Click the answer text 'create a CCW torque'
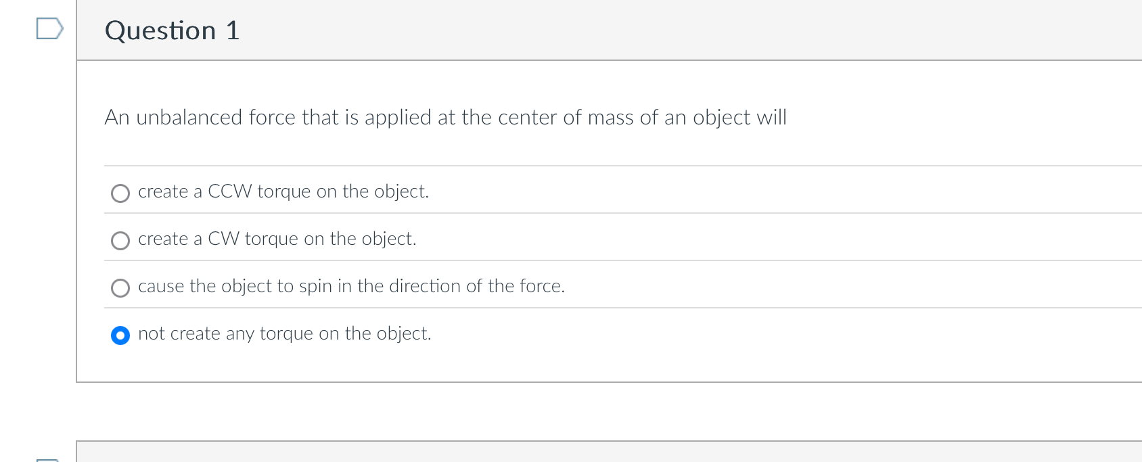The image size is (1142, 462). [x=283, y=191]
